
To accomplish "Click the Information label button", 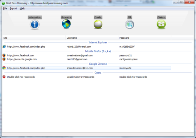I will tap(34, 17).
